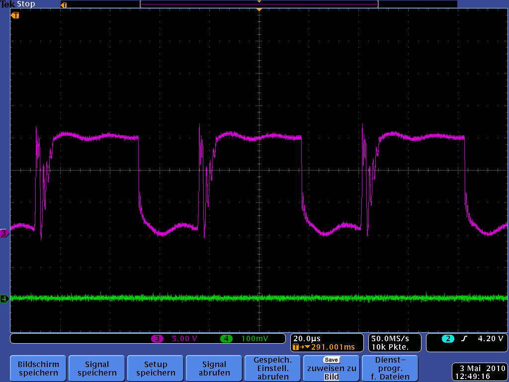Click the waveform record overview bar at top
Screen dimensions: 509x382
259,4
